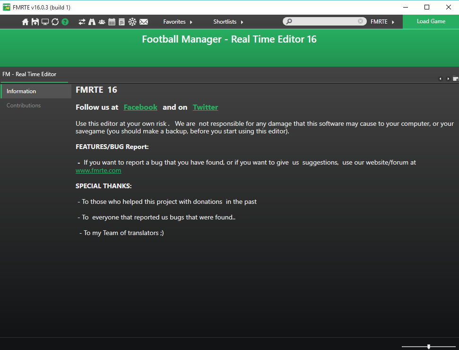This screenshot has width=459, height=350.
Task: Select the Information sidebar item
Action: [x=21, y=91]
